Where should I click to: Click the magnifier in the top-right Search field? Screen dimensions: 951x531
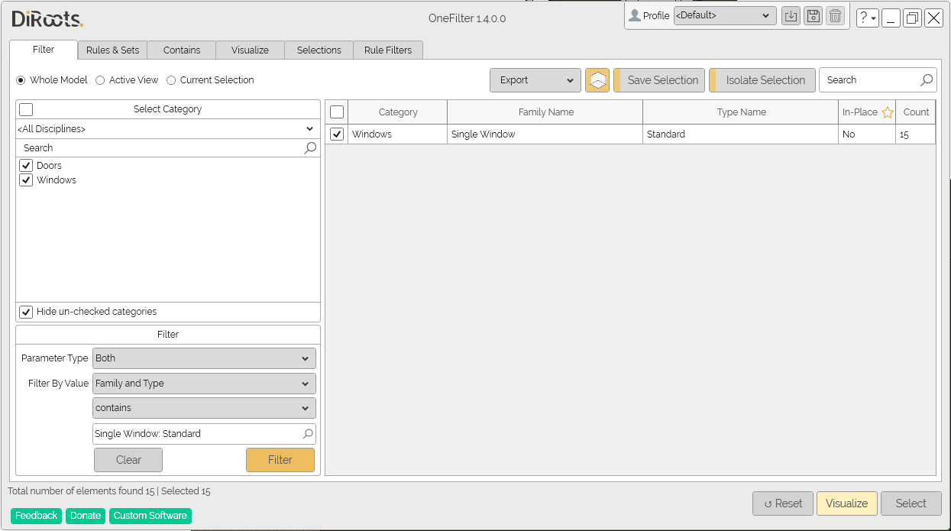click(x=927, y=79)
